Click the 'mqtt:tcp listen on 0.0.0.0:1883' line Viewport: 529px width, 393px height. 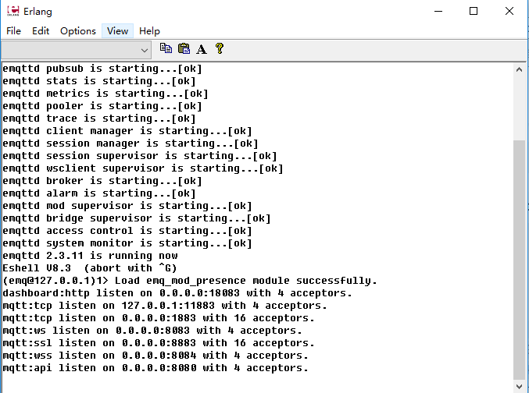(159, 318)
